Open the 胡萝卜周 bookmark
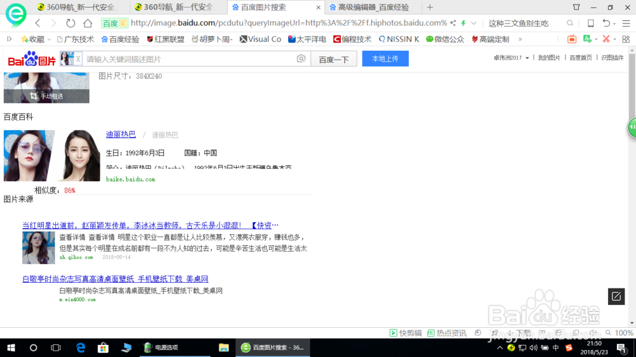 (x=212, y=39)
